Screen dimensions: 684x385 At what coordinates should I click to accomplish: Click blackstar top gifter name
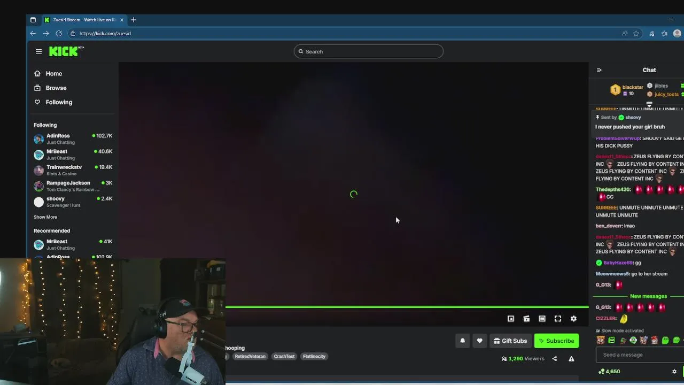coord(633,87)
